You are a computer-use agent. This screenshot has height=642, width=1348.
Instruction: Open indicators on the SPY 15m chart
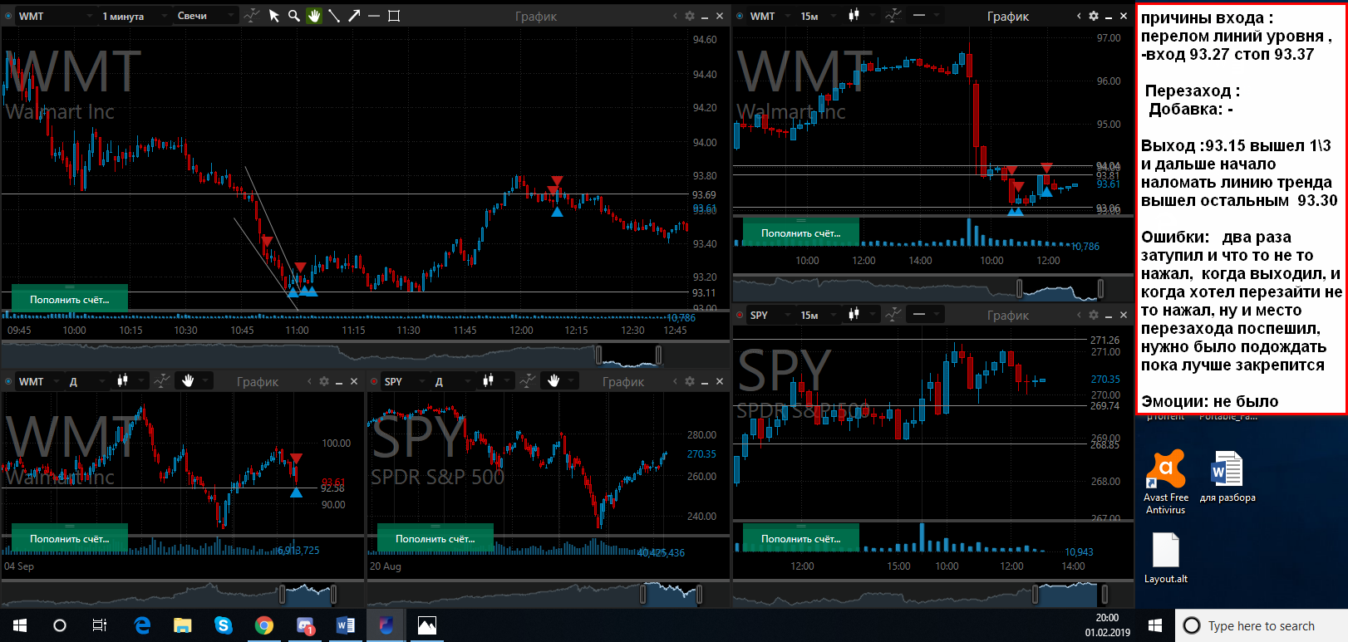(x=893, y=315)
